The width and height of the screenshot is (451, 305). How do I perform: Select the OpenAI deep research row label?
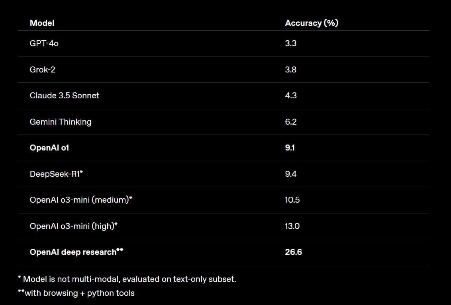tap(76, 252)
